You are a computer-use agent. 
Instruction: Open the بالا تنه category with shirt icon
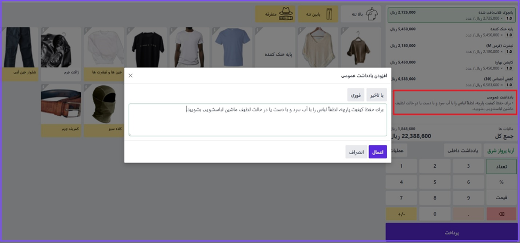(x=361, y=14)
